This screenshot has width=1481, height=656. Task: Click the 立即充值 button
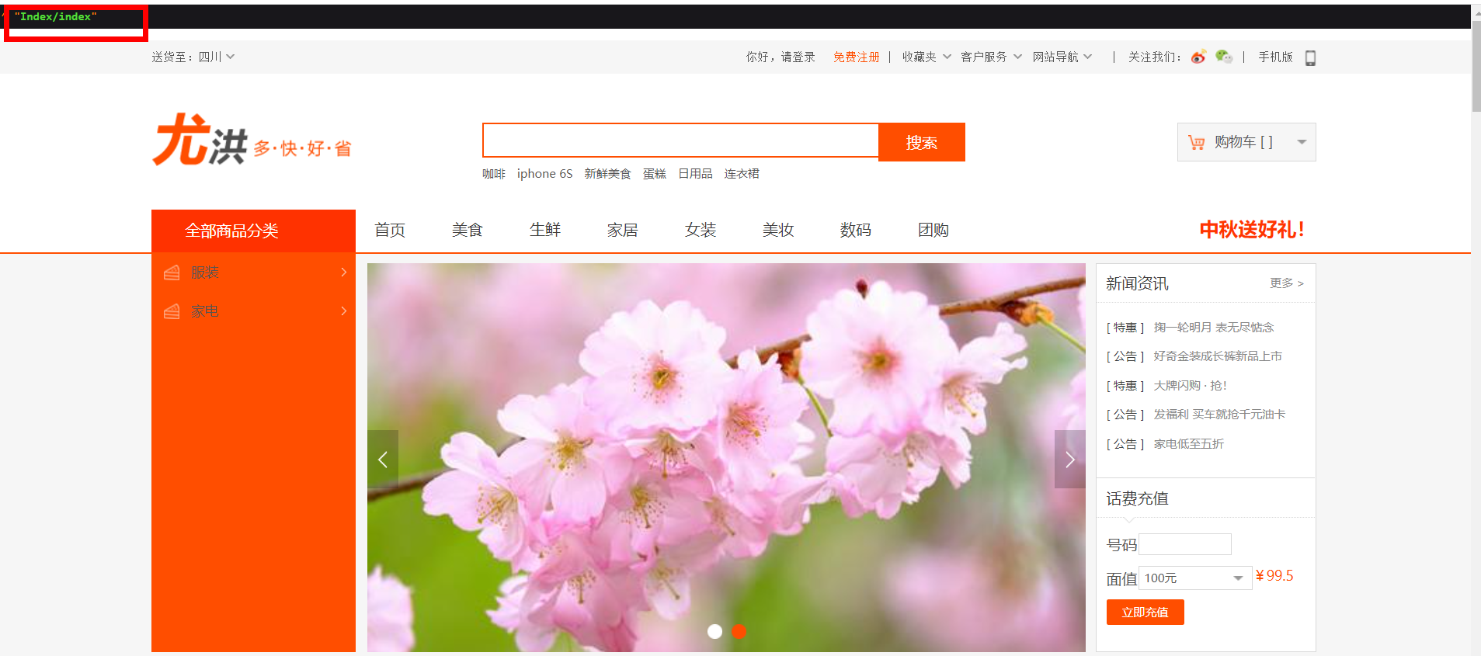coord(1146,612)
